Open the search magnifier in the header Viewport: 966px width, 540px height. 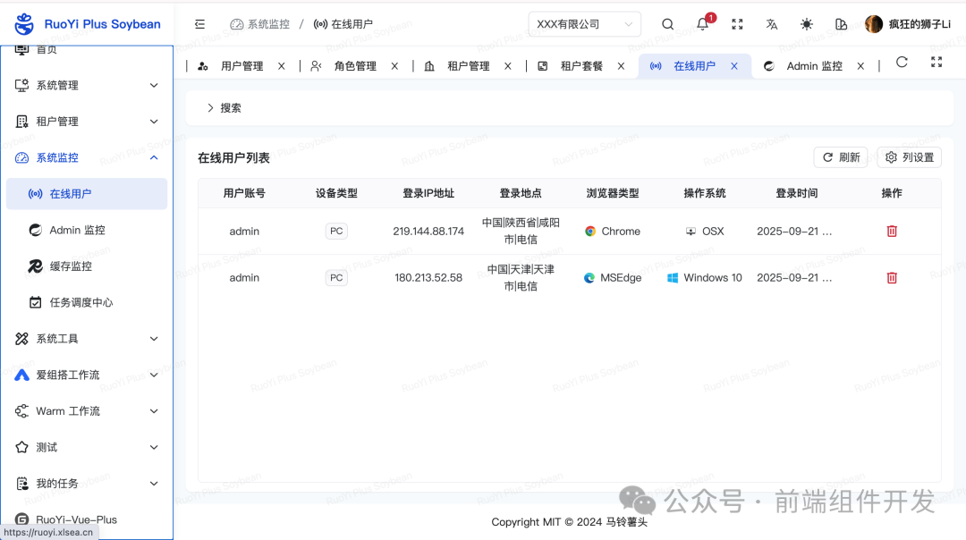point(667,24)
